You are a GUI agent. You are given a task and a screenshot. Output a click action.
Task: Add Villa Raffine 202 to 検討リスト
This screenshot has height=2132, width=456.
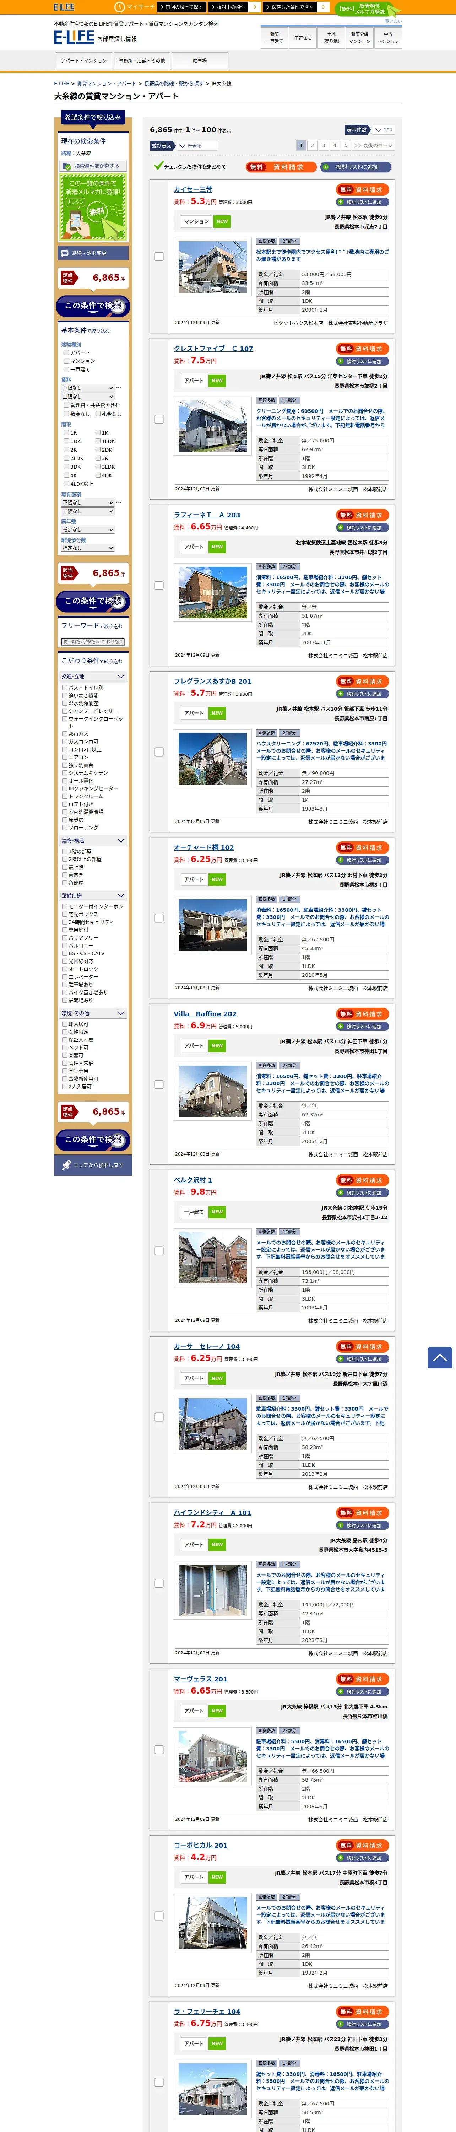(363, 1026)
